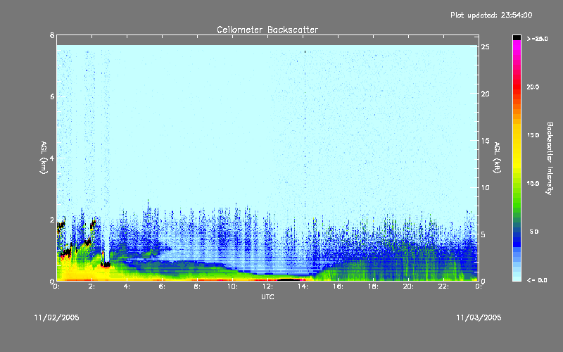Click the right 'AGL (kft)' axis label

coord(497,158)
